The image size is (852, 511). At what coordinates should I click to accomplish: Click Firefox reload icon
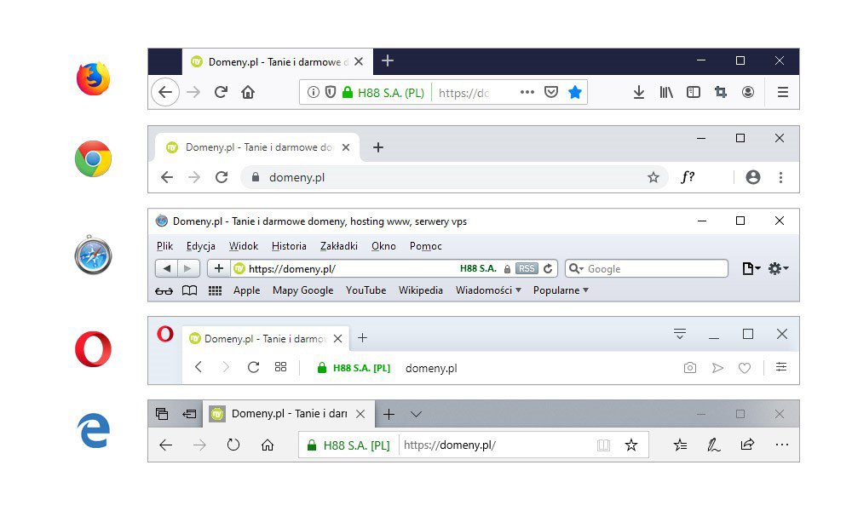(221, 92)
